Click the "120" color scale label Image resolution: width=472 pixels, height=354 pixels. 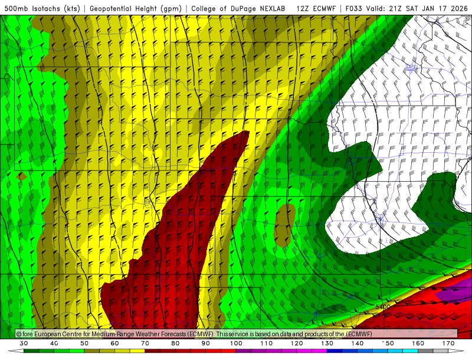click(297, 343)
